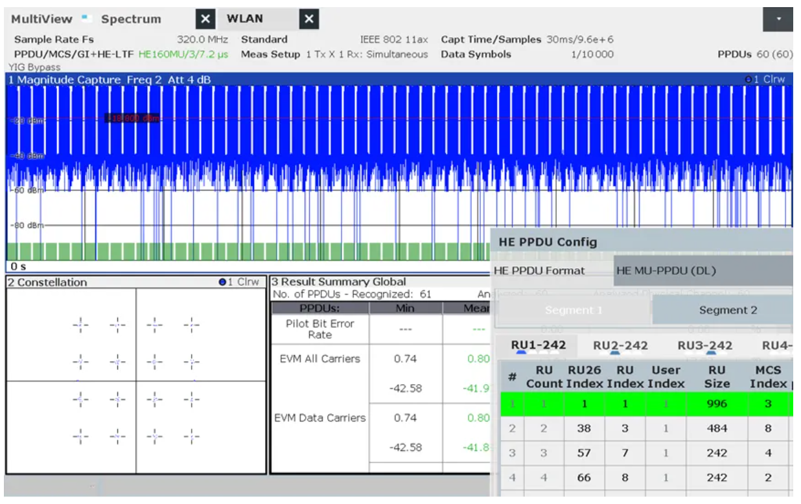Switch to the RU1-242 tab
The image size is (801, 504).
[x=538, y=345]
